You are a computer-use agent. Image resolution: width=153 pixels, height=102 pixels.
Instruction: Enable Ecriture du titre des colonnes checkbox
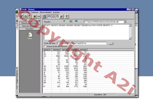(45, 46)
